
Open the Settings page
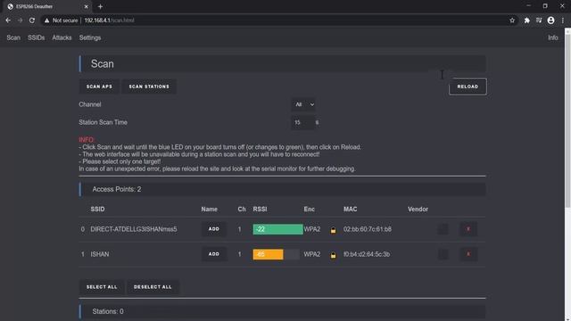pos(90,37)
